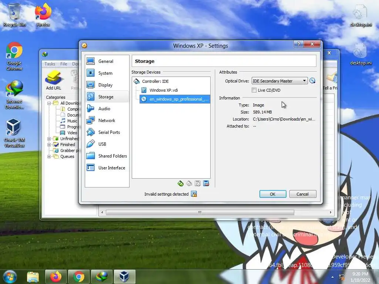Viewport: 379px width, 284px height.
Task: Select Firefox desktop shortcut
Action: tap(43, 15)
